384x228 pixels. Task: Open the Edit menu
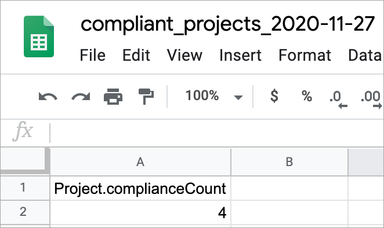[x=136, y=55]
